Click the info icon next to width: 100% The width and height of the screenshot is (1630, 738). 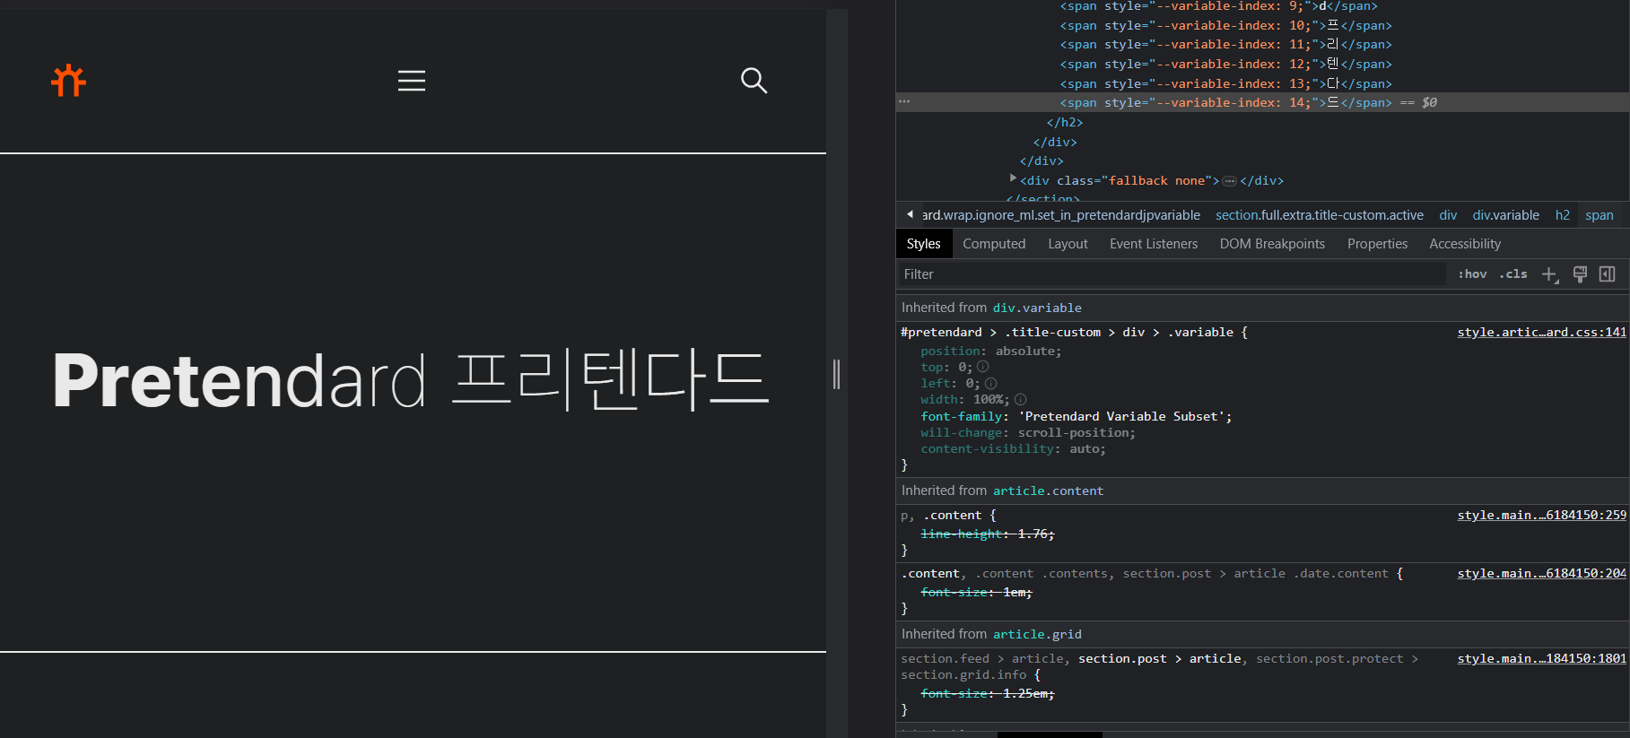[x=1021, y=399]
